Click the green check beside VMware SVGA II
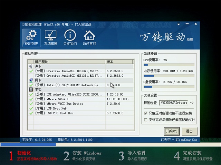This screenshot has width=221, height=165. pyautogui.click(x=31, y=99)
